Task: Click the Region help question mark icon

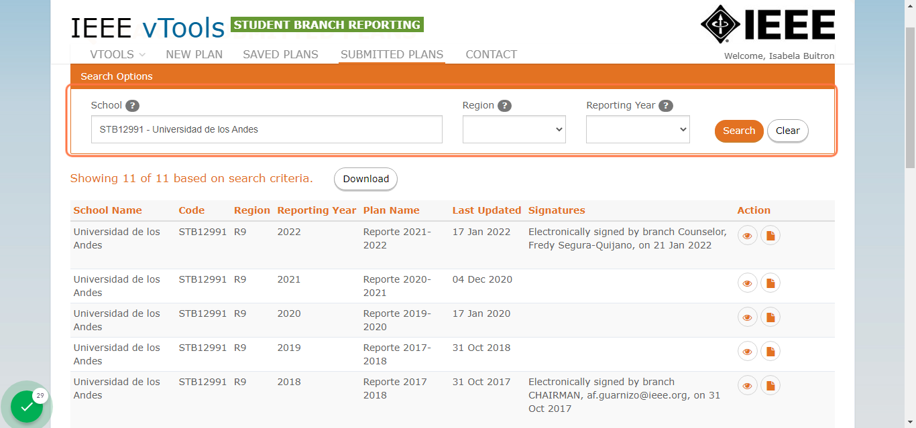Action: click(504, 105)
